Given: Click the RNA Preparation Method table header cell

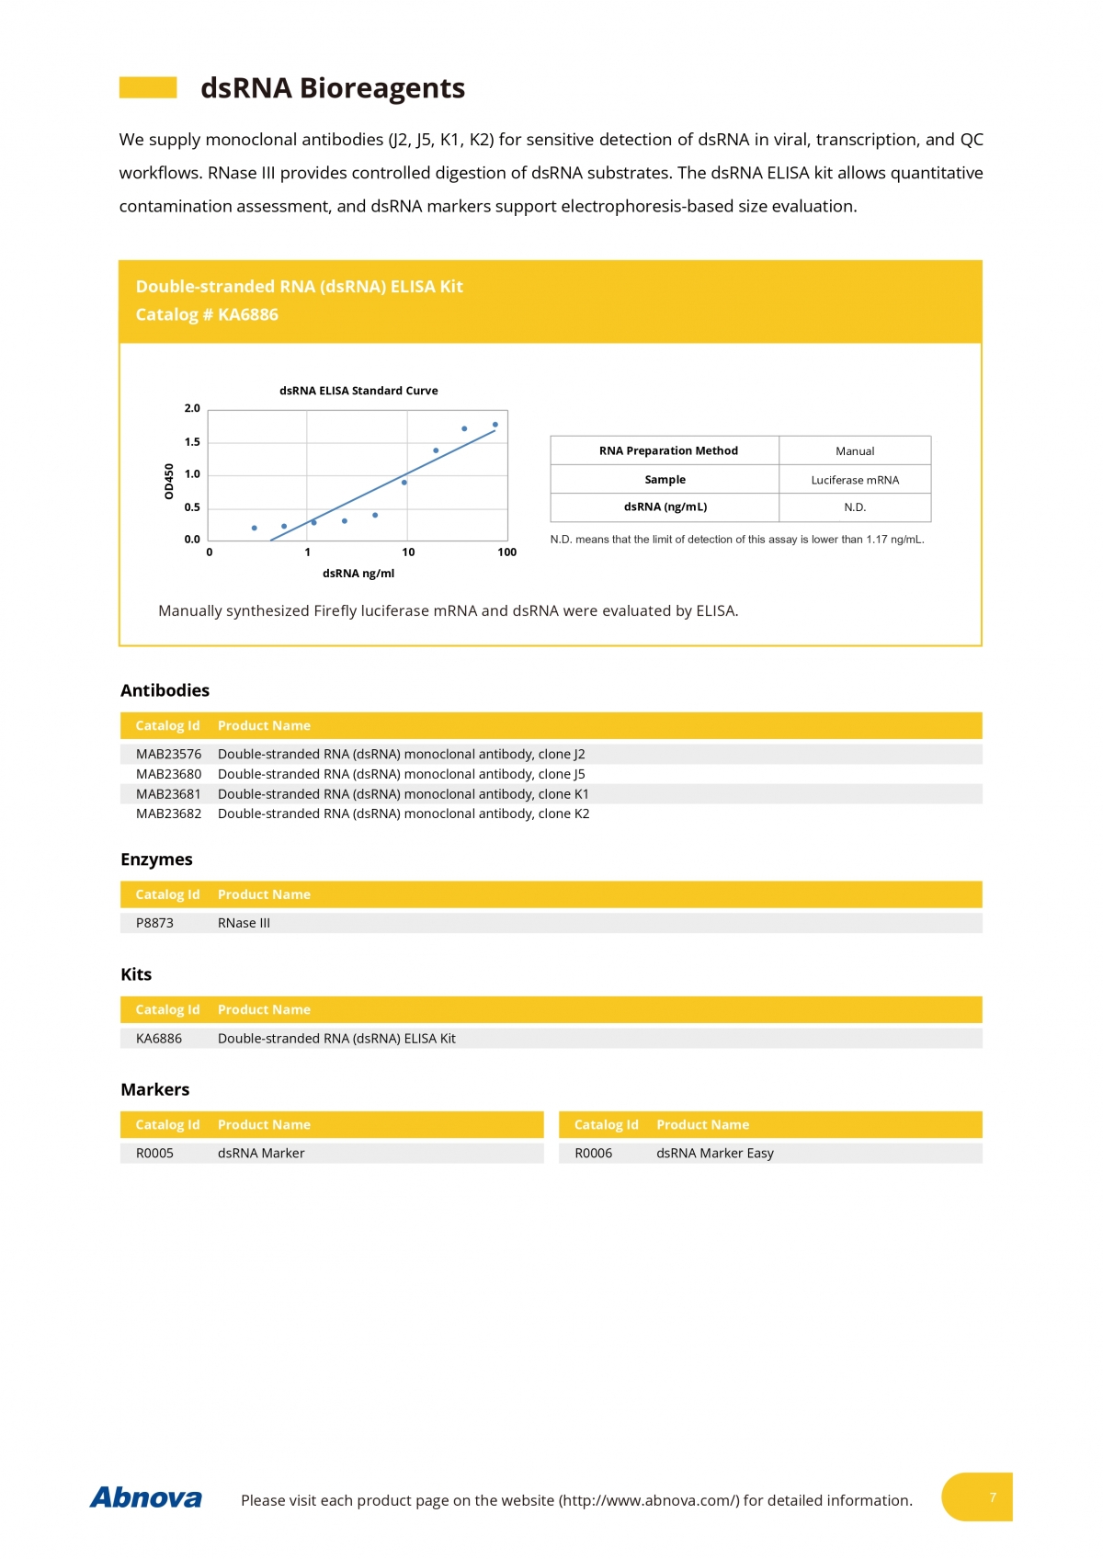Looking at the screenshot, I should (667, 450).
